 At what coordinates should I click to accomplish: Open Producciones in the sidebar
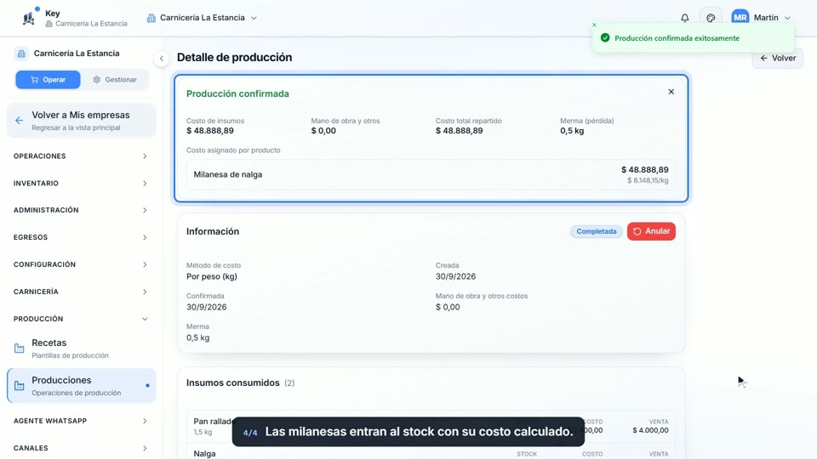pos(82,386)
